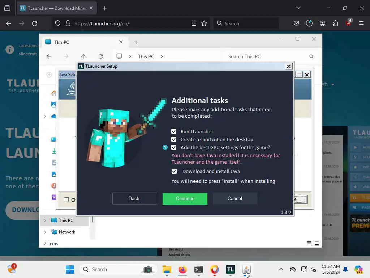The image size is (370, 278).
Task: Click the Back button in TLauncher Setup
Action: pyautogui.click(x=134, y=199)
